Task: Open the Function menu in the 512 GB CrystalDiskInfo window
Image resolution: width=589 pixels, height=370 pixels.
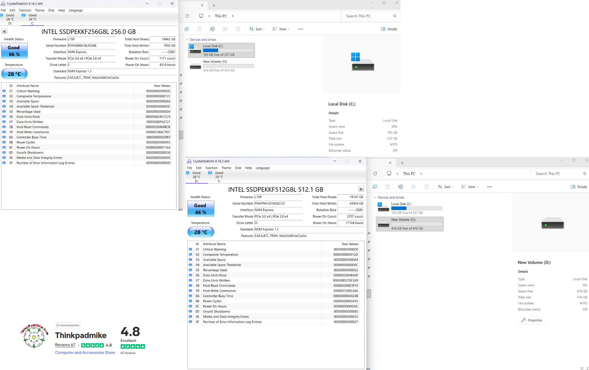Action: point(211,168)
